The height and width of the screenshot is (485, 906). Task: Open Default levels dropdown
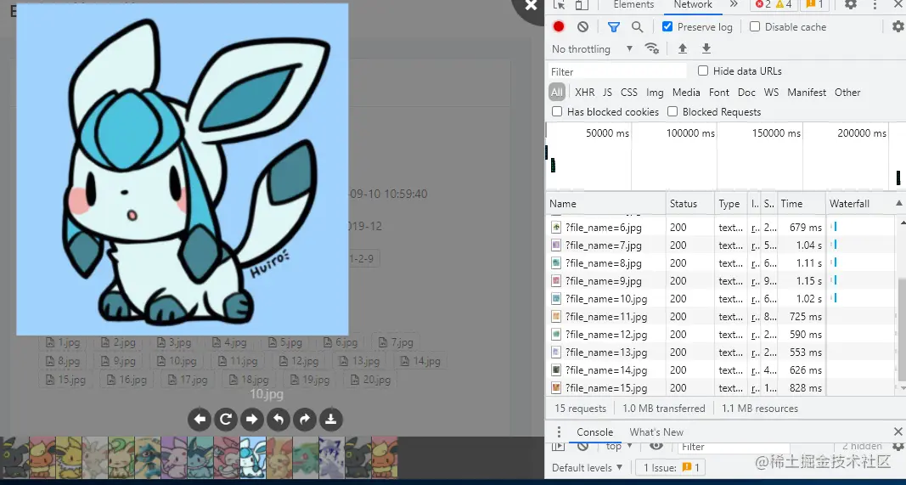pyautogui.click(x=588, y=467)
